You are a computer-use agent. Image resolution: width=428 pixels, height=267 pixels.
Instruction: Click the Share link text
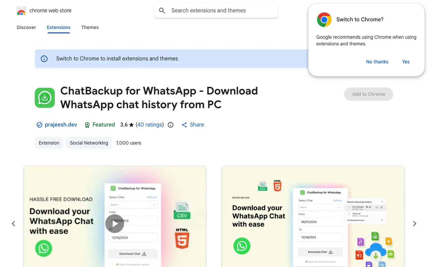click(197, 125)
